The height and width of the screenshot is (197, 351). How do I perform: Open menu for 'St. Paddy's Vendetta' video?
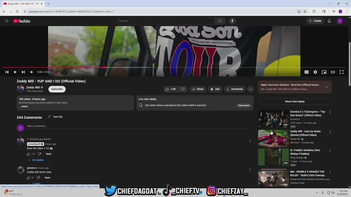coord(330,151)
